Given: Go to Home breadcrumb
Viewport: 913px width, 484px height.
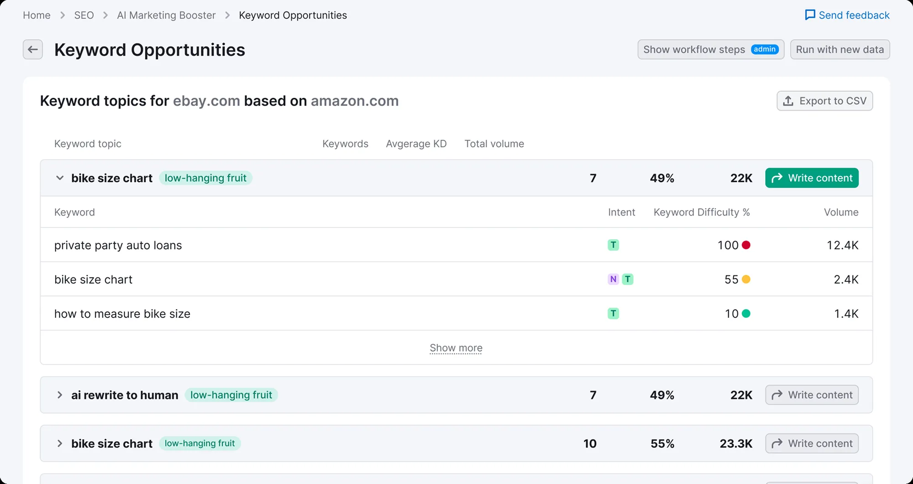Looking at the screenshot, I should pyautogui.click(x=37, y=15).
